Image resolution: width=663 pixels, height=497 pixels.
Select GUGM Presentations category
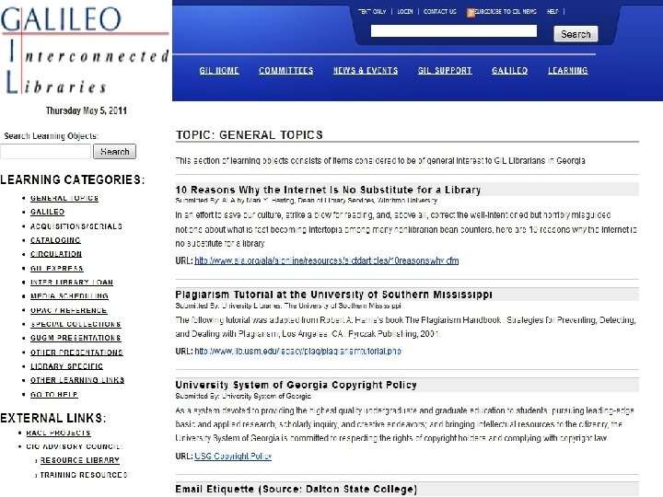coord(76,338)
